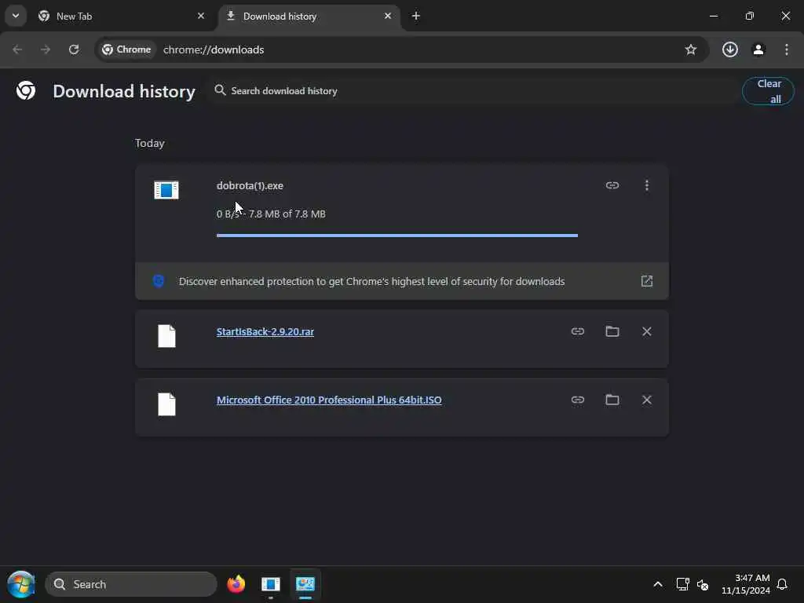Click the dobrota(1).exe file icon
The width and height of the screenshot is (804, 603).
[x=166, y=190]
